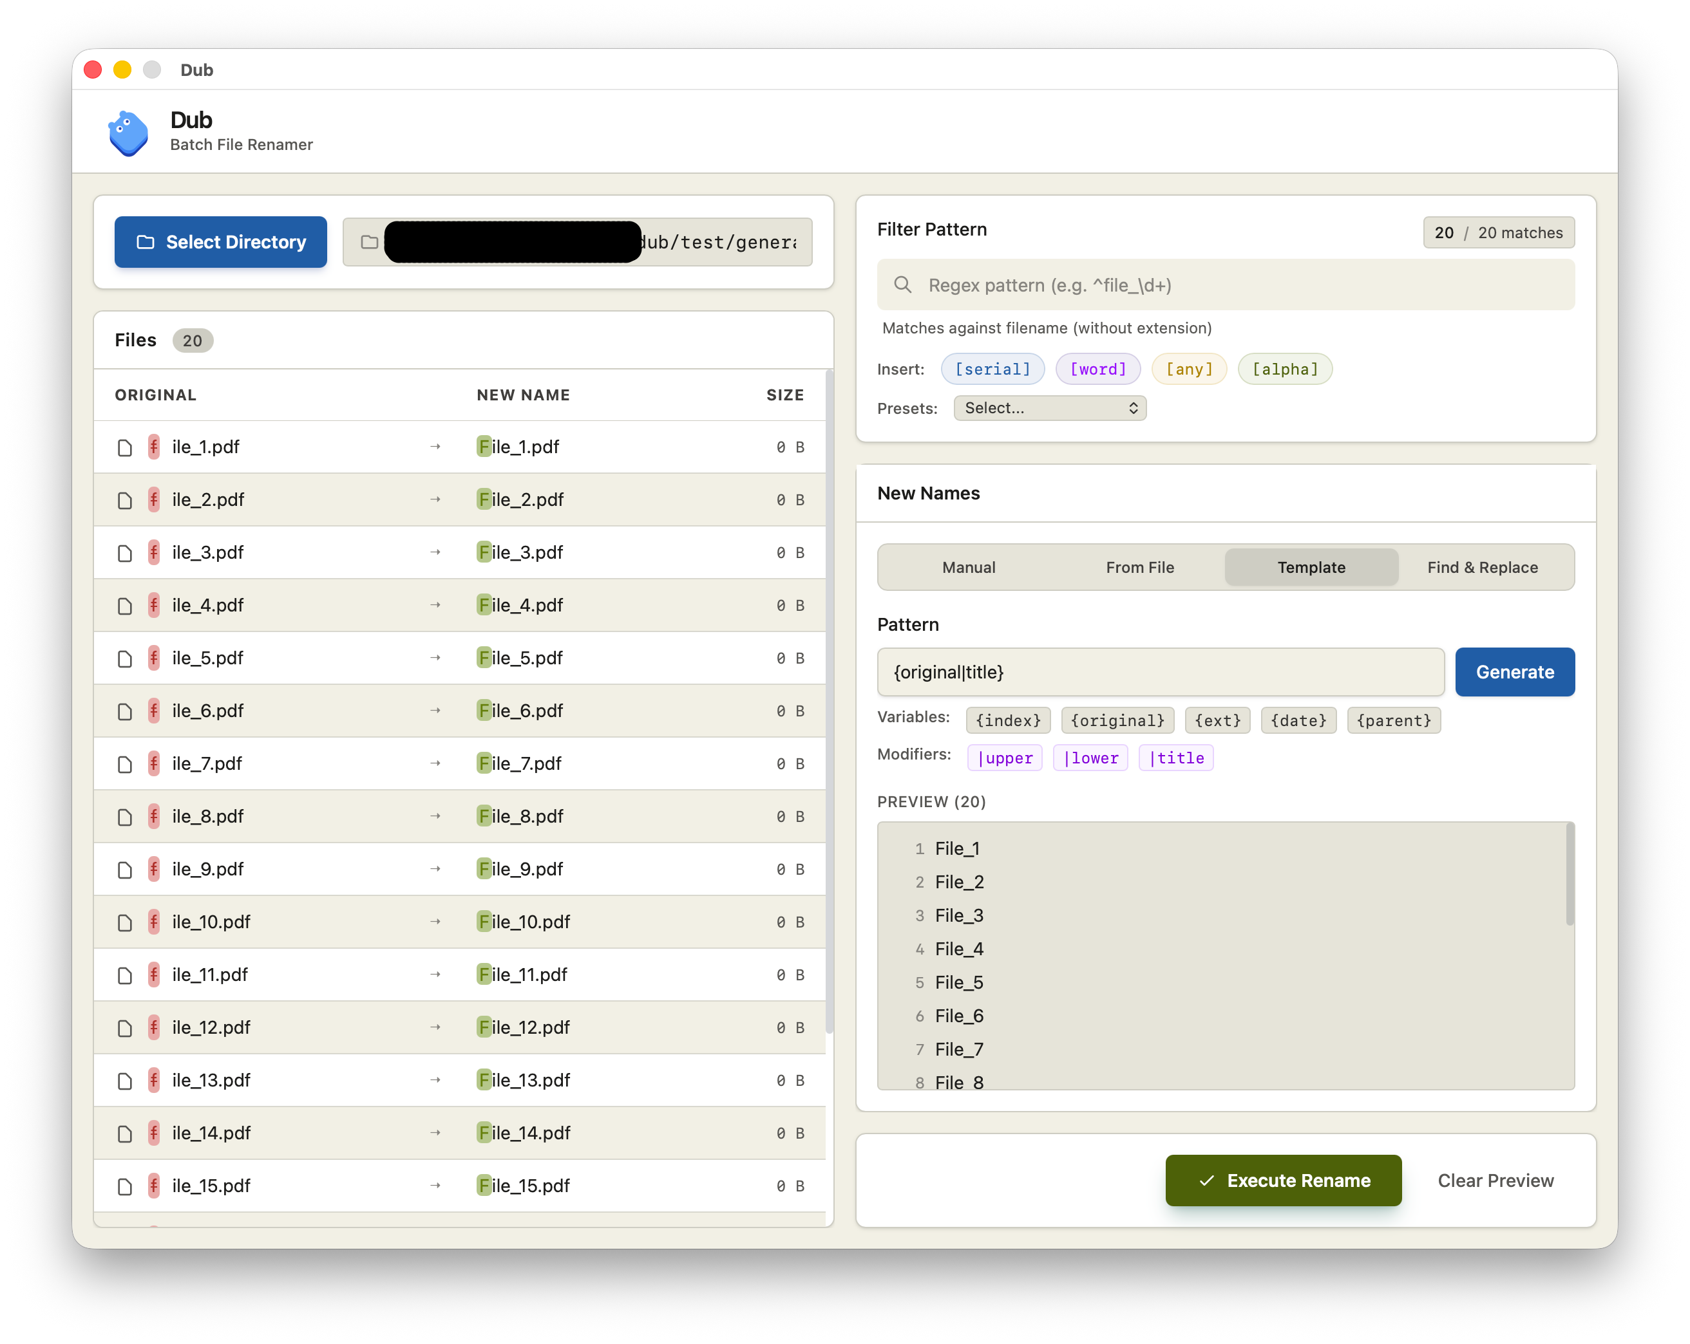Apply the |upper modifier
Viewport: 1690px width, 1344px height.
(1004, 758)
